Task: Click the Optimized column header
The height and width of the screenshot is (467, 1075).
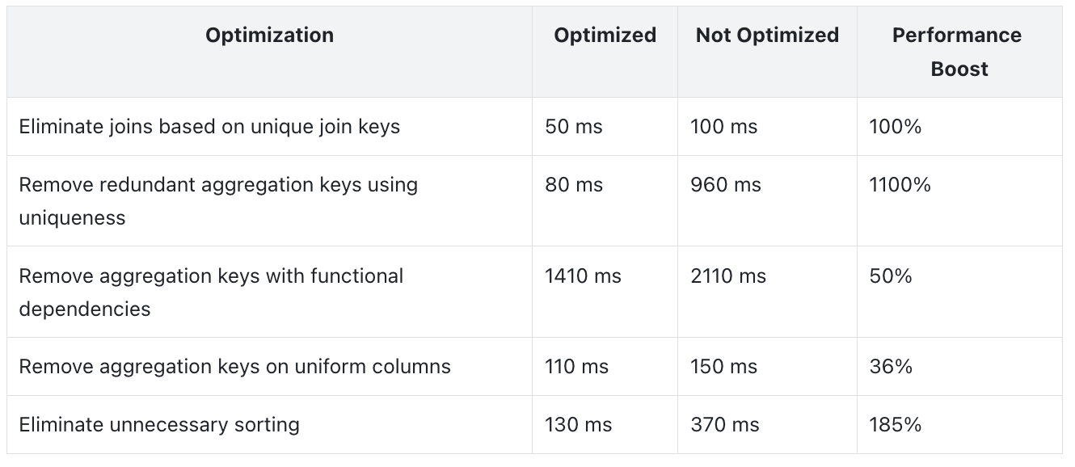Action: 605,36
